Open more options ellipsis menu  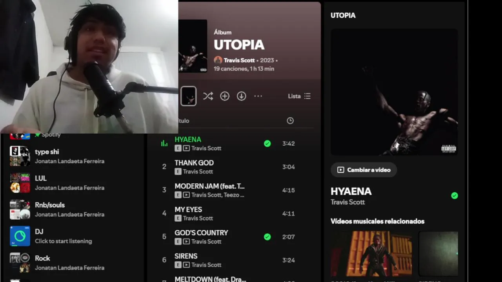pyautogui.click(x=258, y=96)
